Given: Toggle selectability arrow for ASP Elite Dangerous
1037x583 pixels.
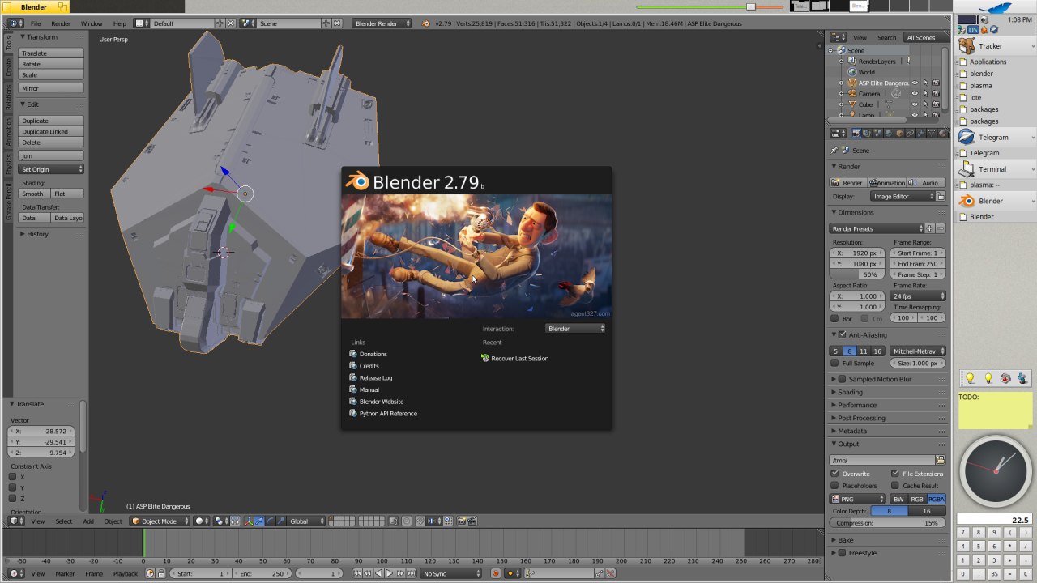Looking at the screenshot, I should pos(925,83).
